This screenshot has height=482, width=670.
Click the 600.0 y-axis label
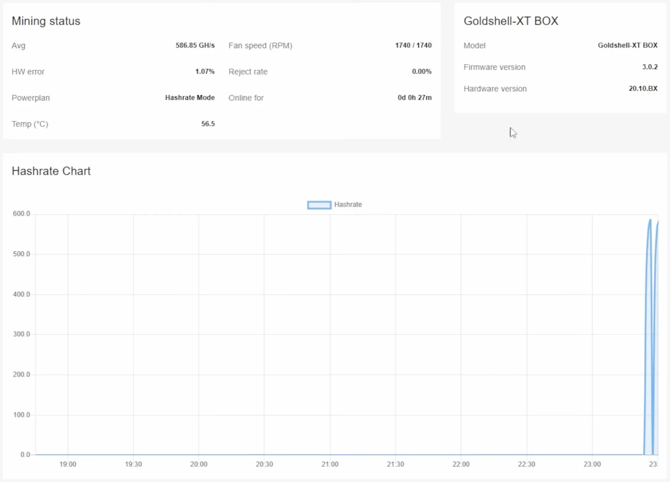(x=21, y=214)
